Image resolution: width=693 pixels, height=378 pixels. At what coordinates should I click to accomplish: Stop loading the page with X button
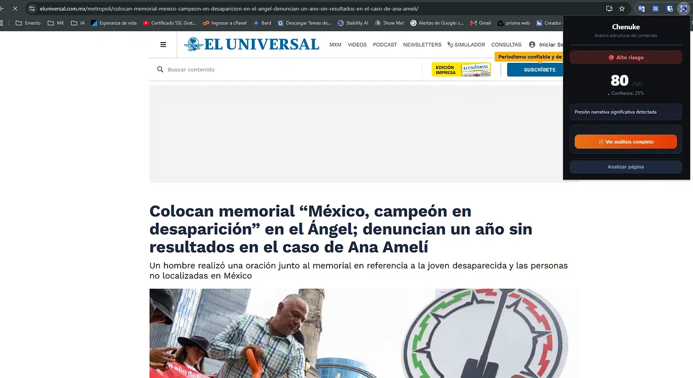(x=15, y=9)
